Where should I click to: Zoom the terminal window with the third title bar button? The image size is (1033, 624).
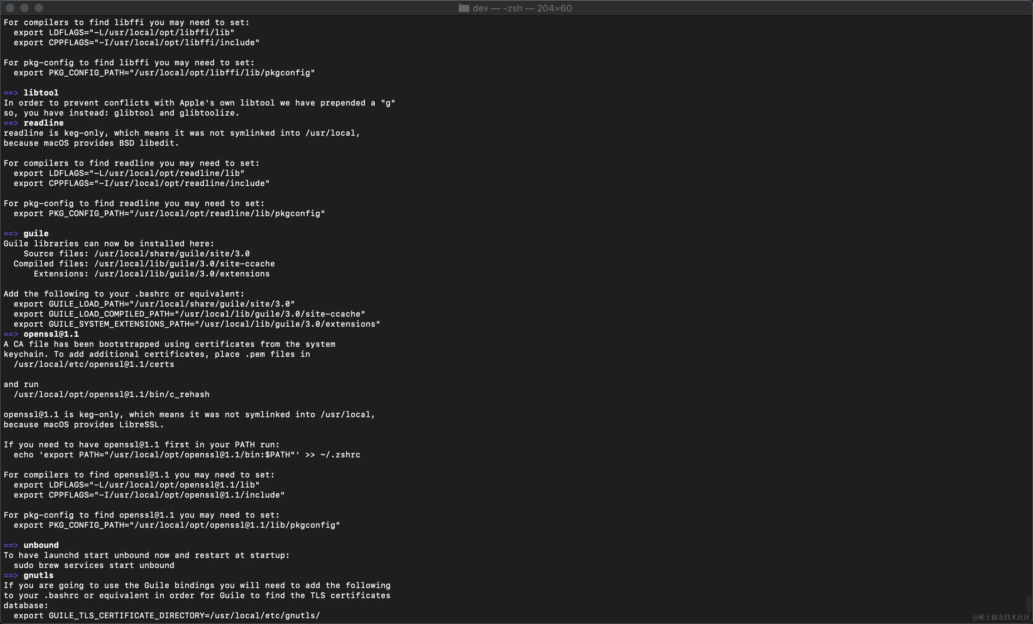click(x=38, y=8)
